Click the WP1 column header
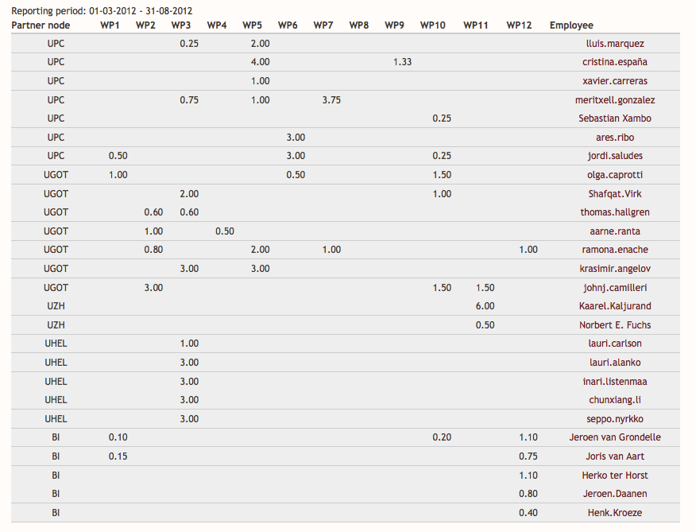Viewport: 696px width, 532px height. click(x=110, y=25)
